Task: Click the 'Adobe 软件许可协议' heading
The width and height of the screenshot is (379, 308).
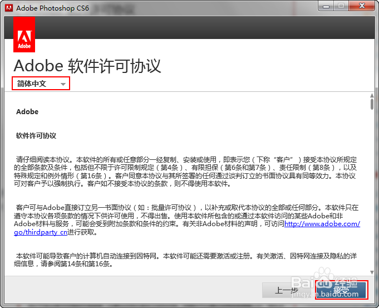Action: coord(87,66)
